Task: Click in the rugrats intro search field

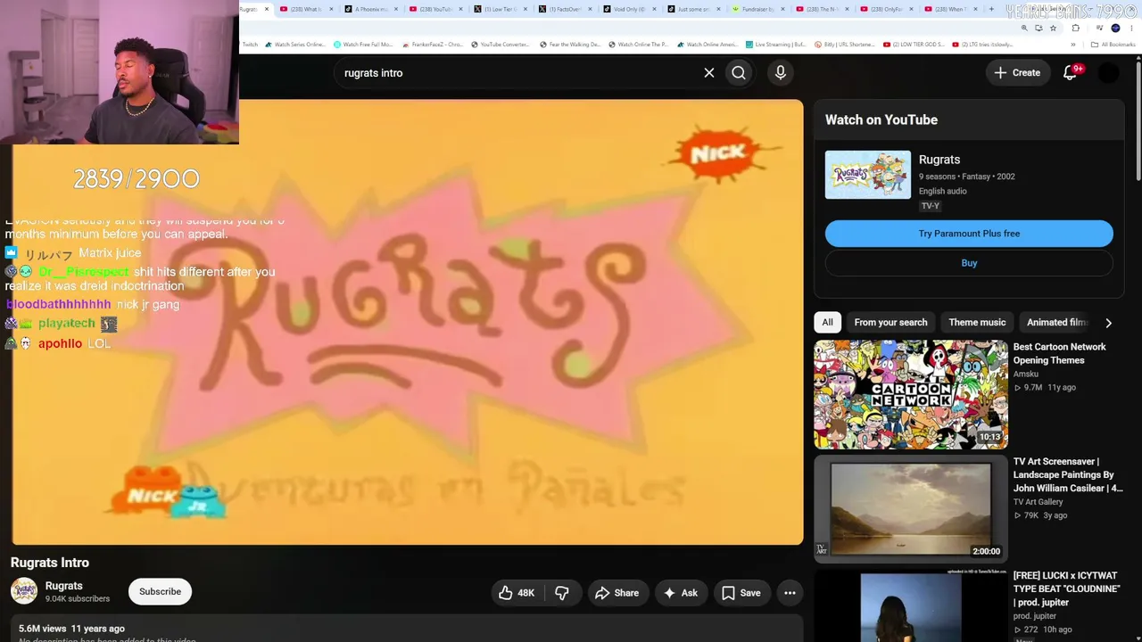Action: point(517,73)
